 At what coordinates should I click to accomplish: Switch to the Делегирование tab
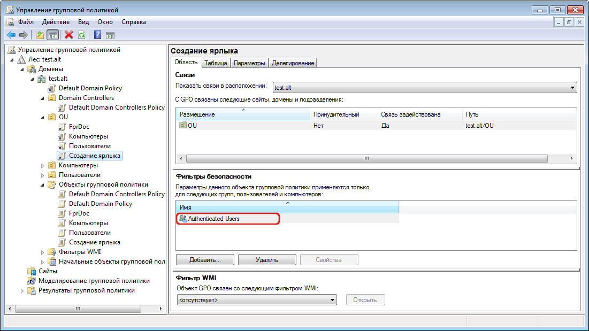click(x=293, y=63)
